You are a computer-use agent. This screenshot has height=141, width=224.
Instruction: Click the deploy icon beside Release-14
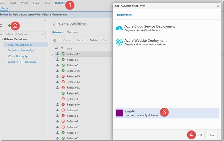[x=57, y=82]
